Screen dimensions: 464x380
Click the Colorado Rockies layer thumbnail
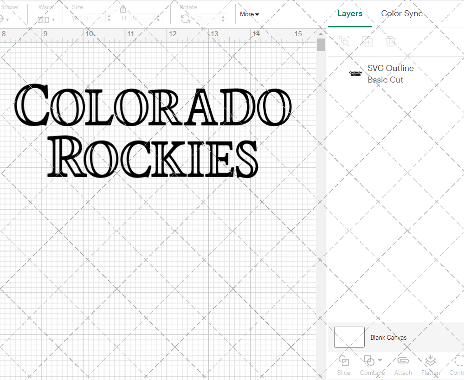point(355,74)
